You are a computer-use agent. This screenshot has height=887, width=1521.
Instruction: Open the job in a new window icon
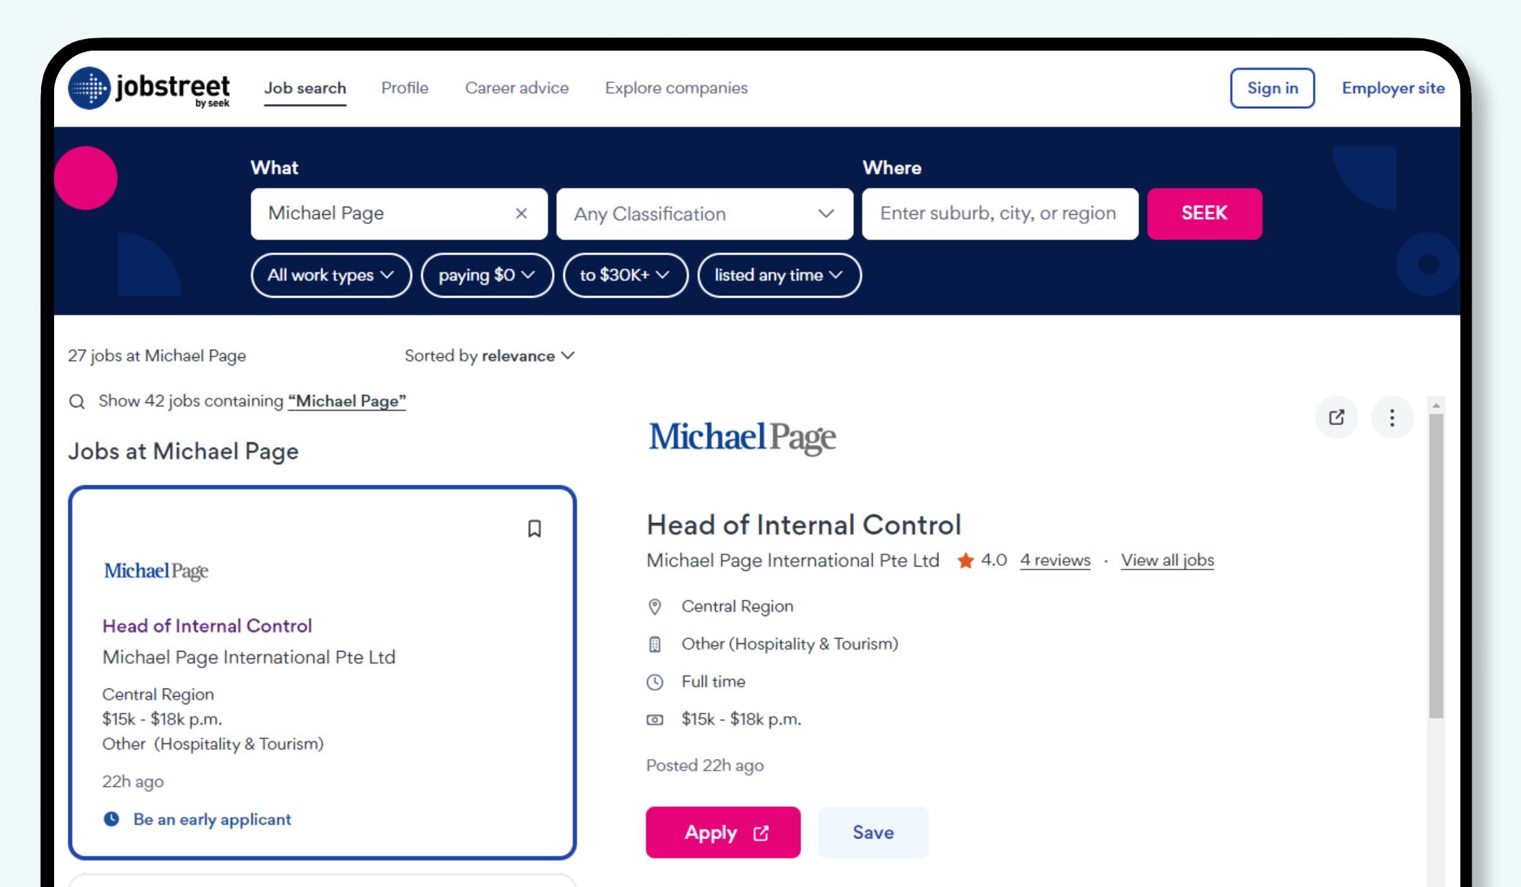[x=1336, y=417]
